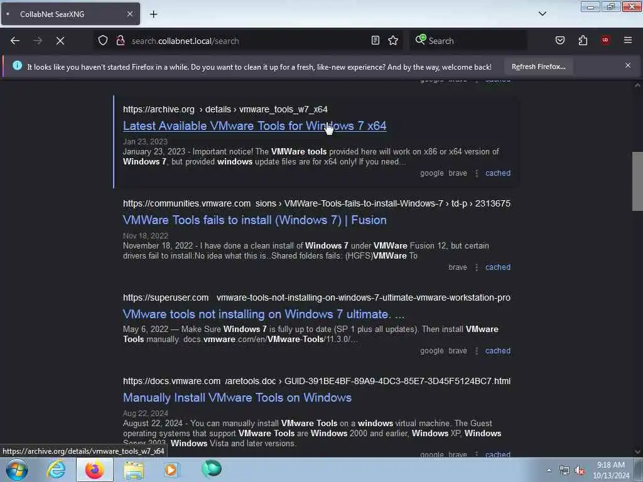Open cached link for communities.vmware.com result
The width and height of the screenshot is (643, 482).
click(x=498, y=267)
